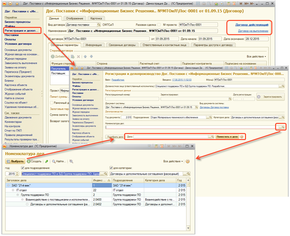The width and height of the screenshot is (290, 236).
Task: Enable the Разовая сделка checkbox
Action: tap(159, 25)
